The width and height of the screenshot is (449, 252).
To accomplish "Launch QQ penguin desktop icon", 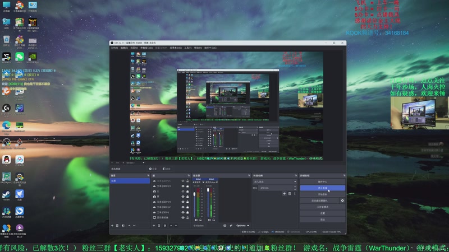I will pos(6,161).
